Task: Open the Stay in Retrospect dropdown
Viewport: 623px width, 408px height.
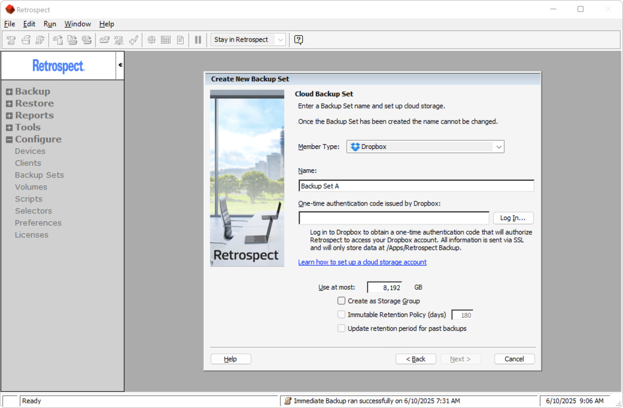Action: 248,39
